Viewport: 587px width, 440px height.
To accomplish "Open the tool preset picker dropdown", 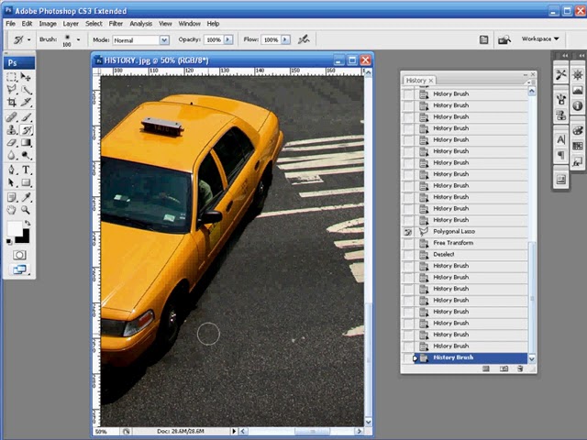I will (x=28, y=39).
